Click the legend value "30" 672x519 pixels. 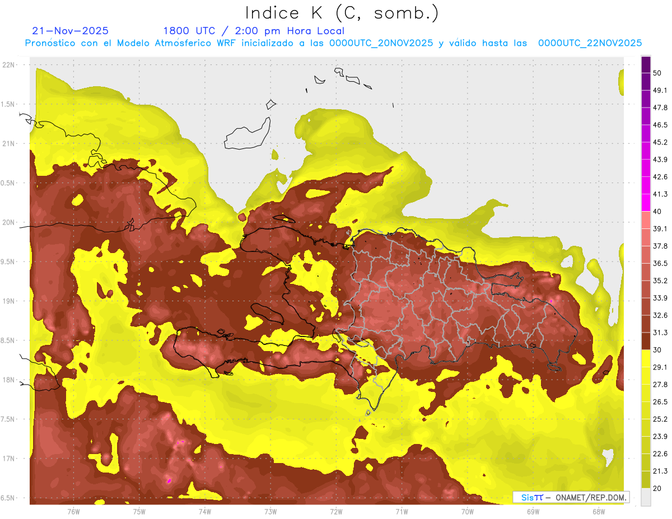tap(657, 350)
